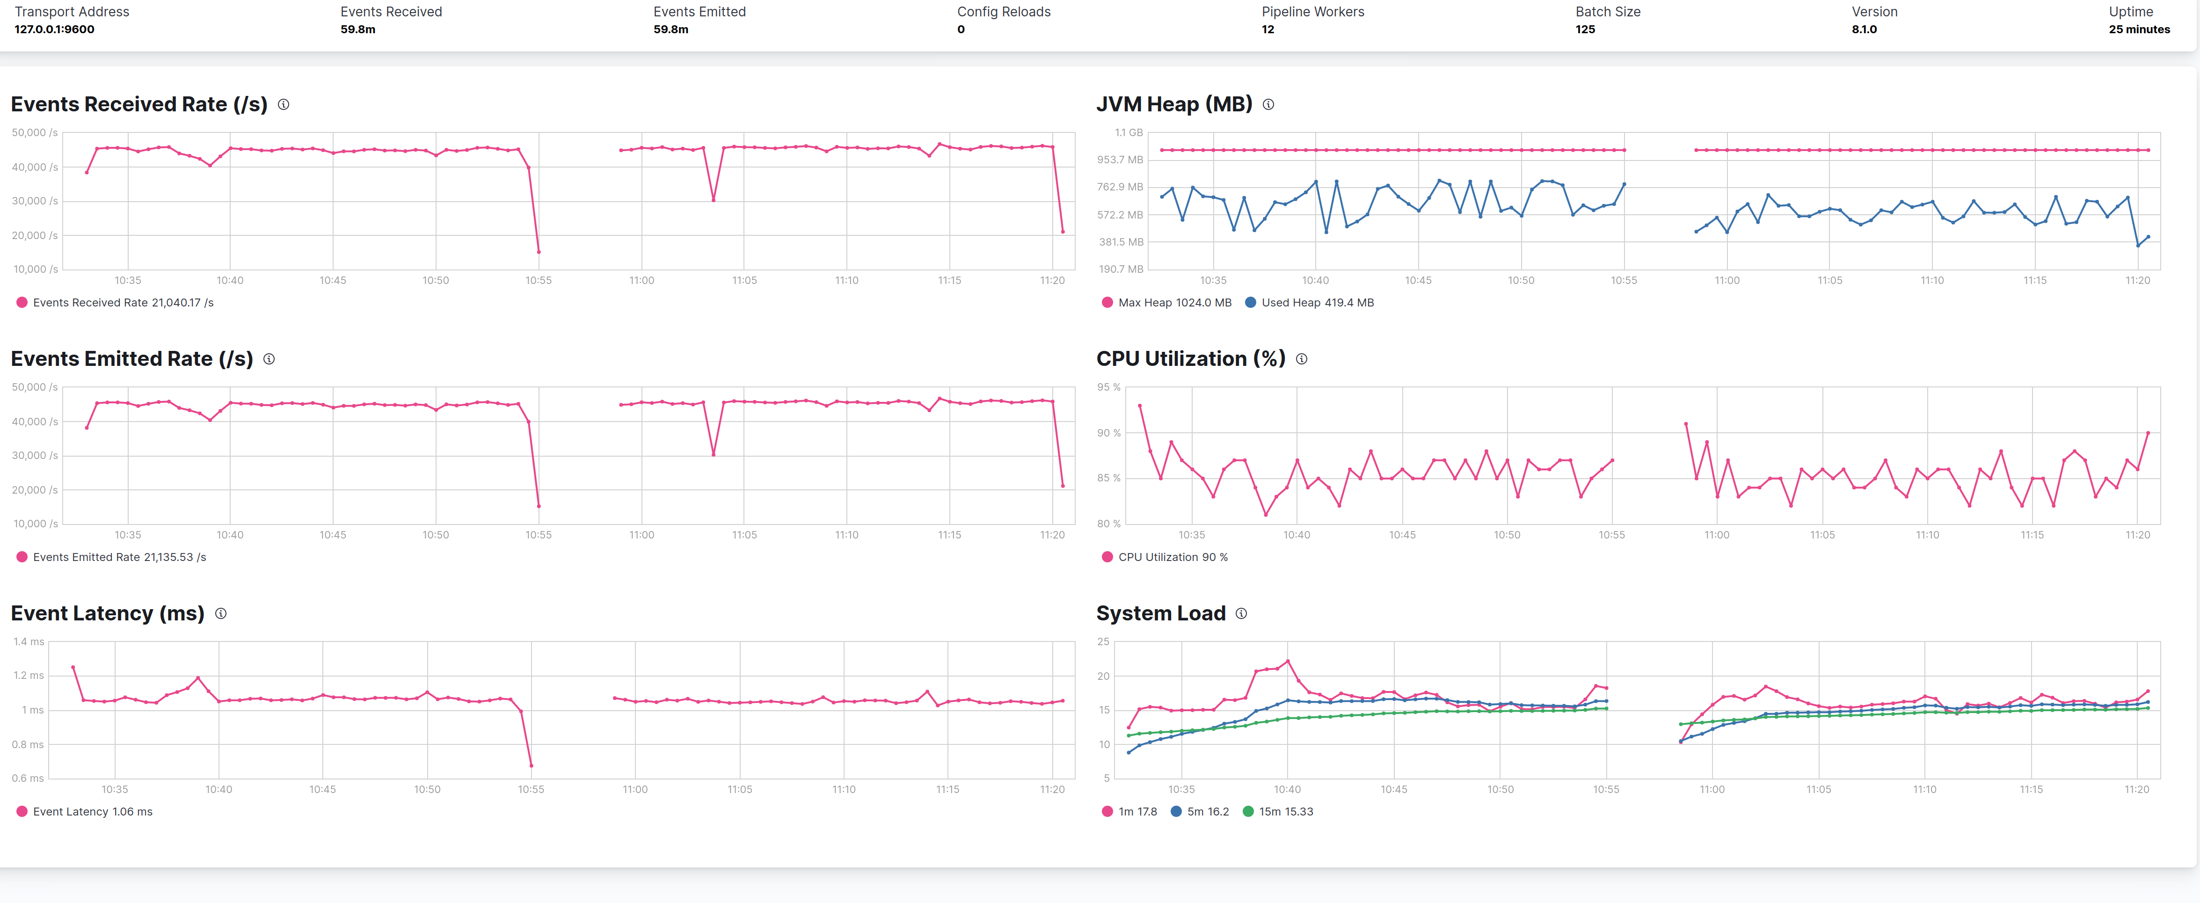Screen dimensions: 2200x903
Task: Click info icon beside Event Latency heading
Action: [x=220, y=613]
